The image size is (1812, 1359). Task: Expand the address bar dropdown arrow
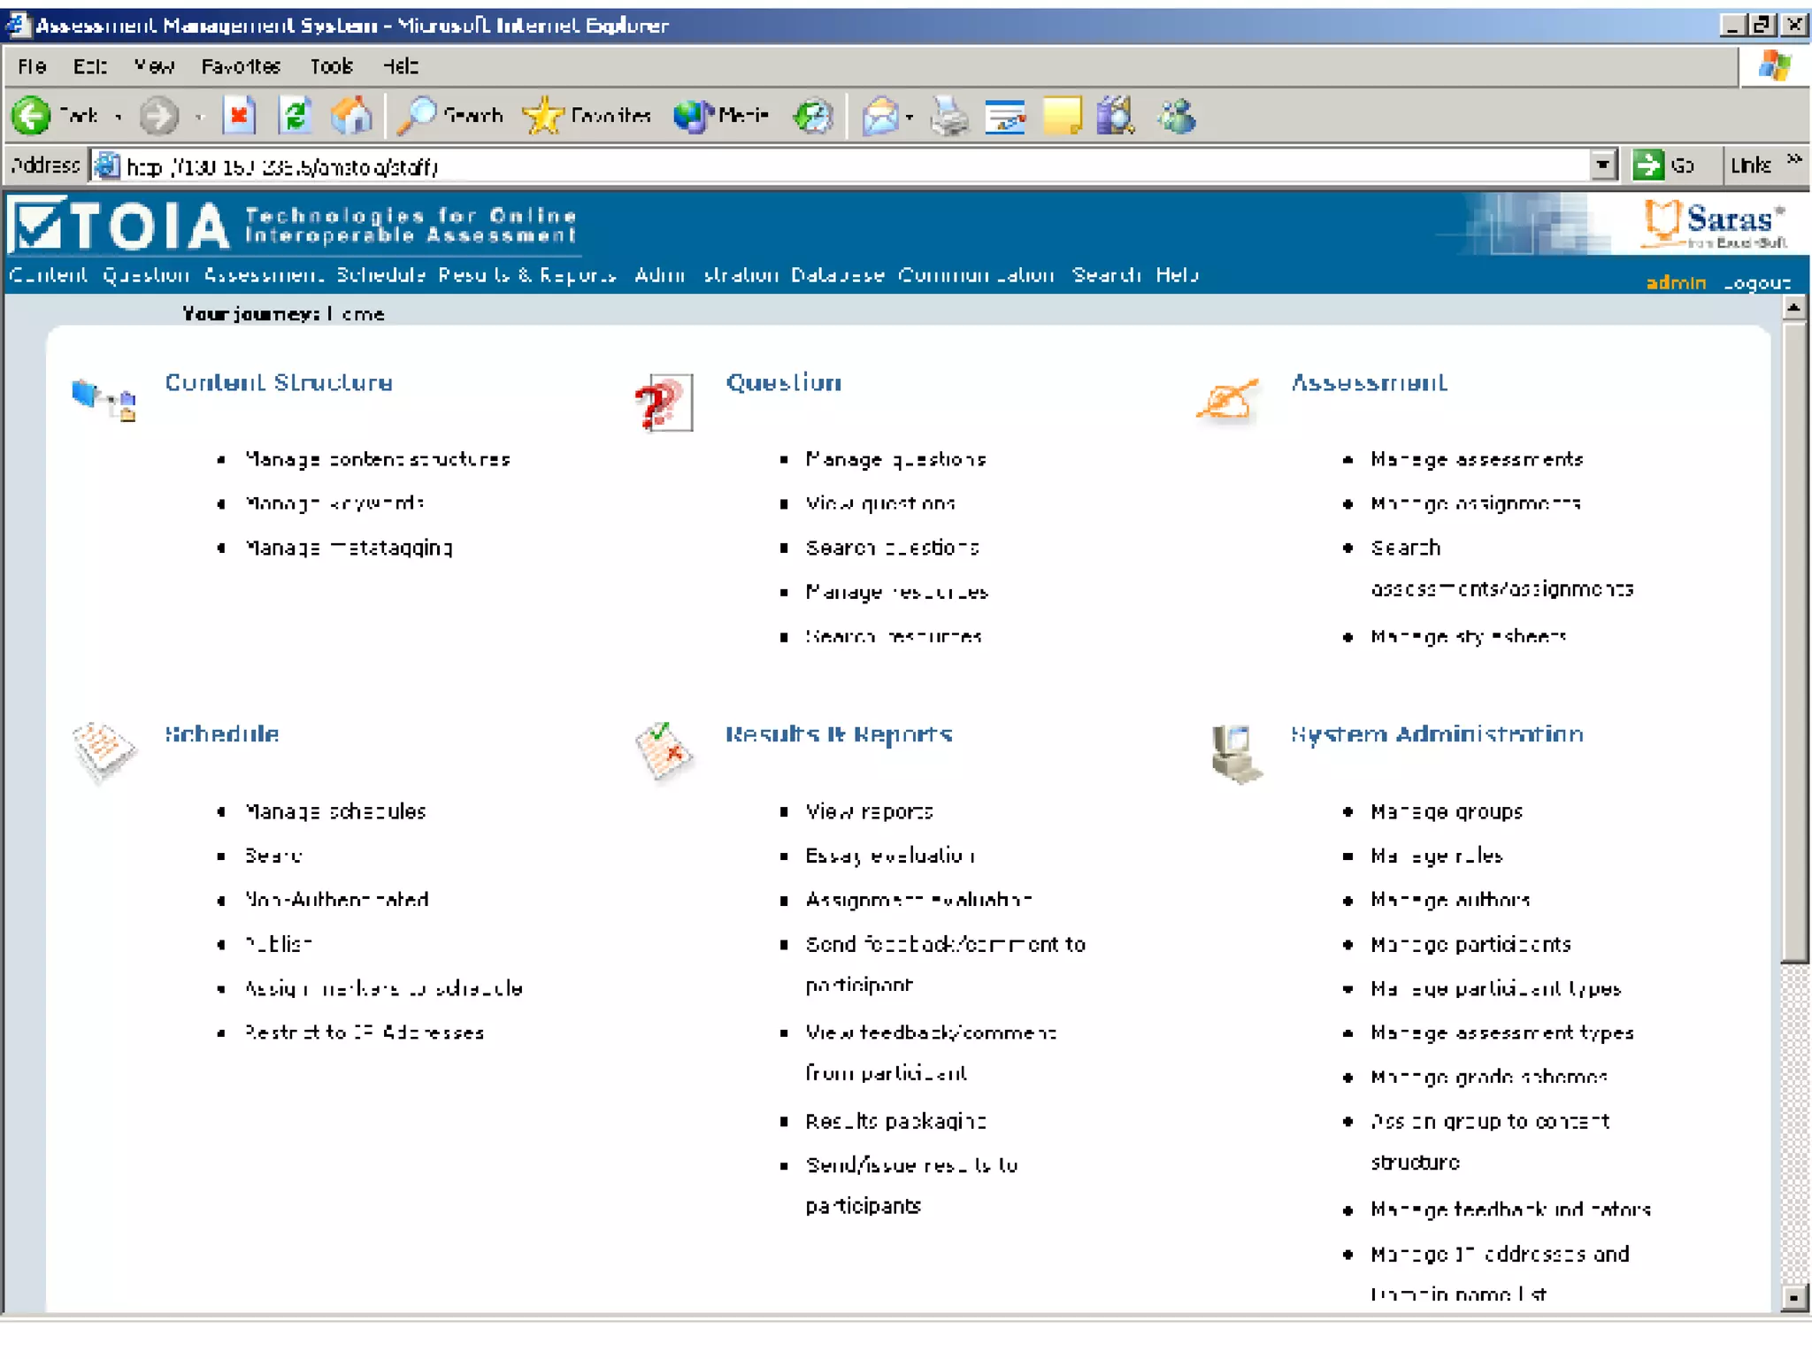coord(1602,165)
